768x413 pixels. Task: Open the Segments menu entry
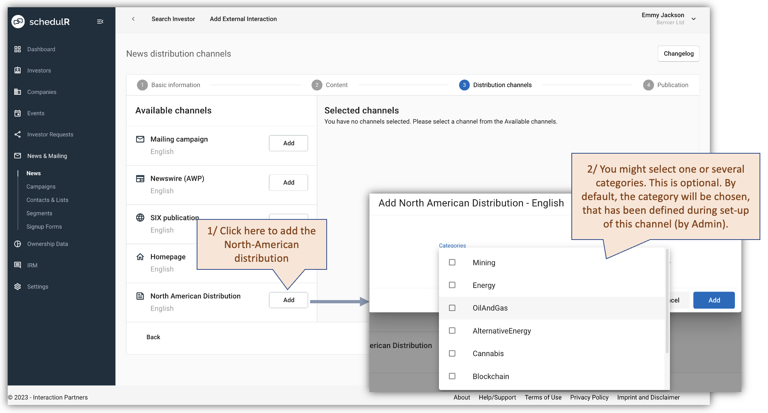[39, 213]
